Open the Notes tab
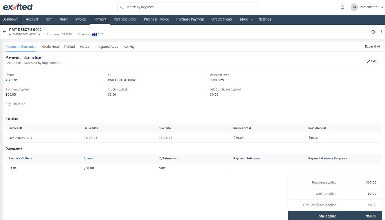This screenshot has width=385, height=220. tap(85, 47)
